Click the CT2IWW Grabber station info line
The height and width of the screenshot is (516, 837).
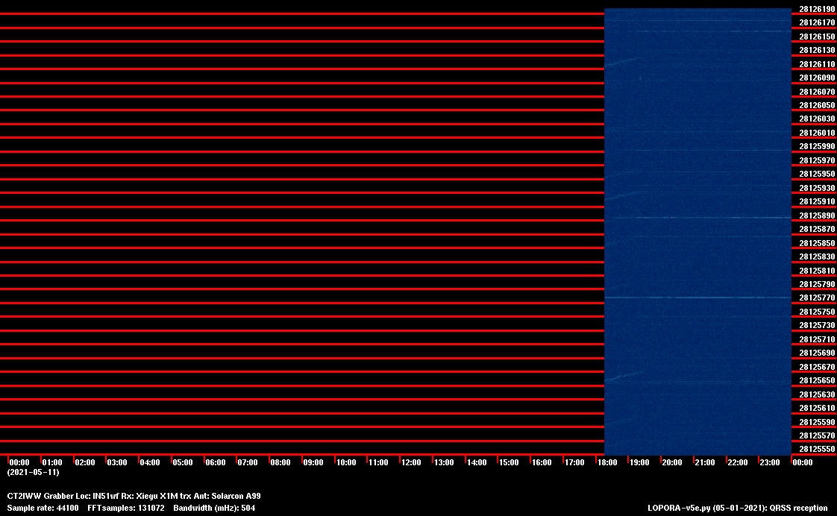pos(134,497)
